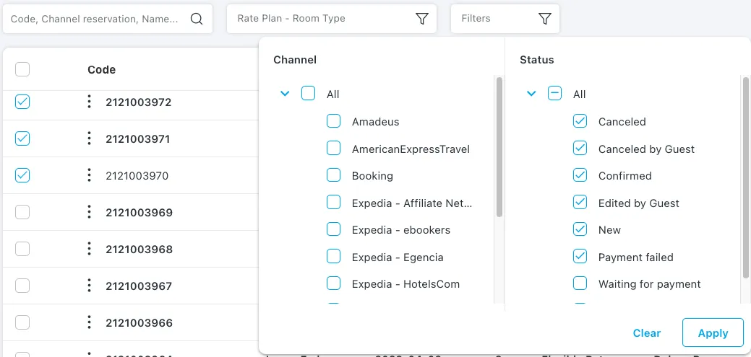Viewport: 751px width, 357px height.
Task: Open Rate Plan - Room Type filter icon
Action: tap(421, 19)
